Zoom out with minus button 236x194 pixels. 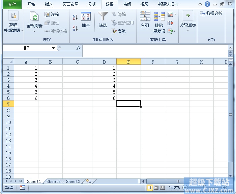pyautogui.click(x=185, y=187)
